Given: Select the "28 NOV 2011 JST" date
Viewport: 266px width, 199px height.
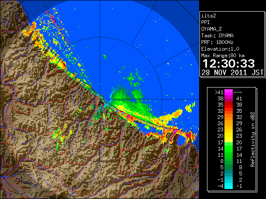Looking at the screenshot, I should [233, 73].
